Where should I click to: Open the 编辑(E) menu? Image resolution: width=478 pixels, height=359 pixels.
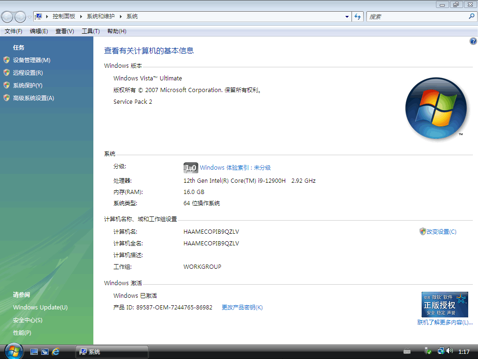coord(39,31)
